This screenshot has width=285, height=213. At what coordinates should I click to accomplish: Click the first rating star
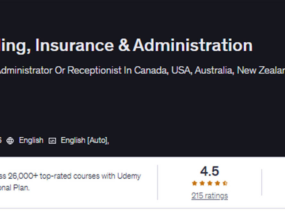click(194, 183)
